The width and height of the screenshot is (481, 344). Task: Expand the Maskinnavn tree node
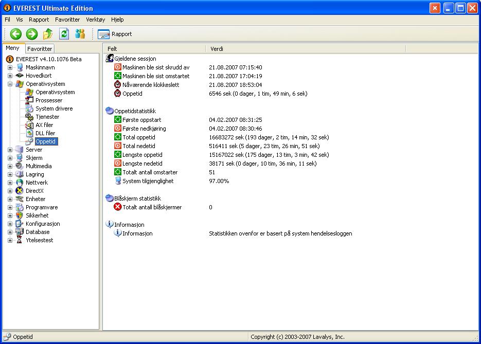click(10, 67)
